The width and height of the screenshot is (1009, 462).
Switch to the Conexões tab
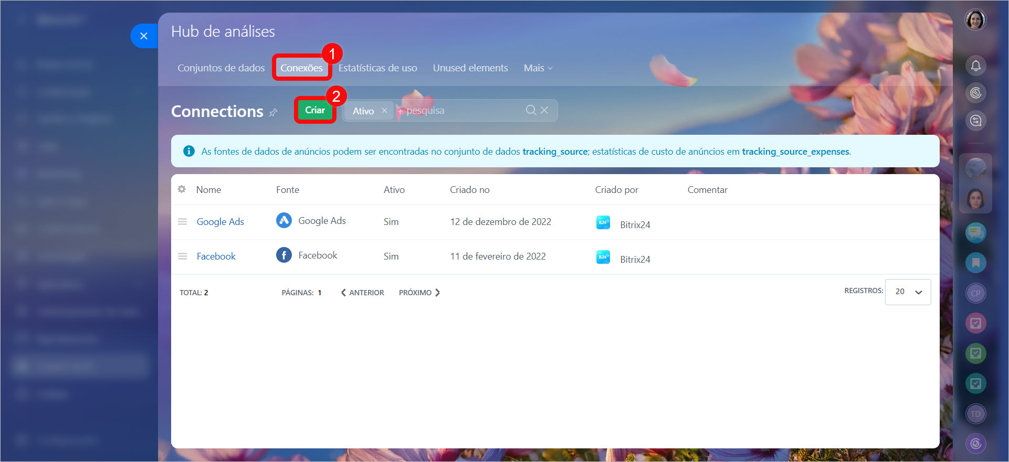[301, 68]
